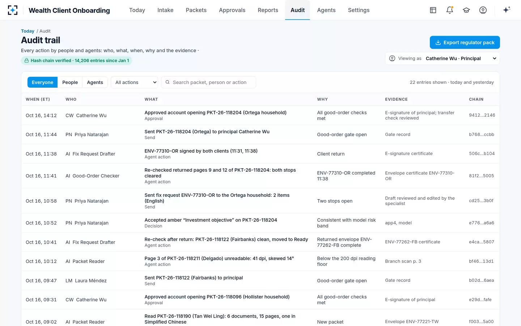The width and height of the screenshot is (521, 326).
Task: Open the layout panel icon in header
Action: 433,10
